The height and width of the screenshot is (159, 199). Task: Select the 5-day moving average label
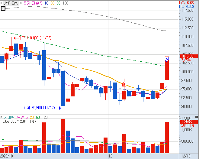[x=41, y=3]
